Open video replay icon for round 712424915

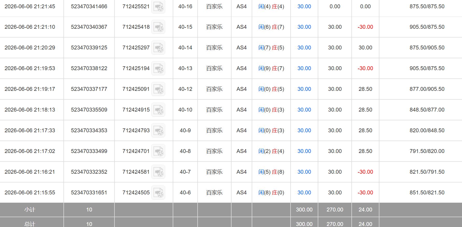pyautogui.click(x=158, y=110)
